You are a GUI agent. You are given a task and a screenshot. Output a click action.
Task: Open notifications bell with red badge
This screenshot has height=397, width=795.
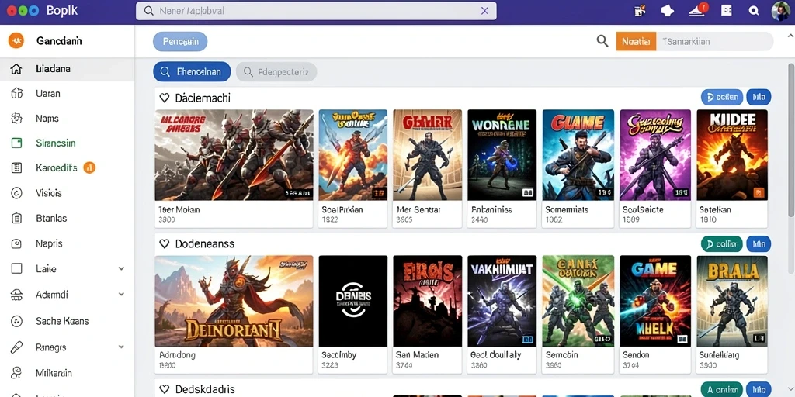698,10
